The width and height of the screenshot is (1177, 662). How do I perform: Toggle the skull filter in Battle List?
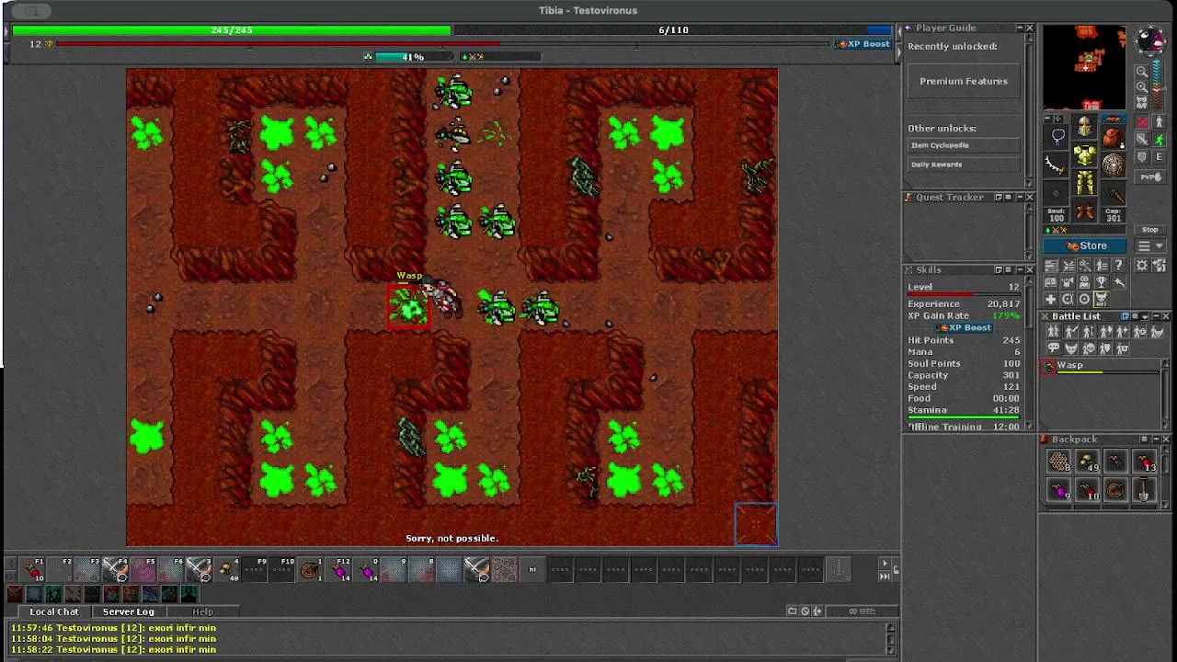point(1089,348)
